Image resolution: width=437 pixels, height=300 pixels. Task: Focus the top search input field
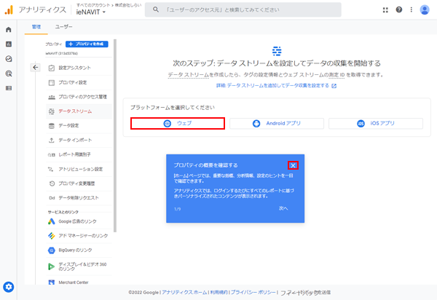pos(243,9)
